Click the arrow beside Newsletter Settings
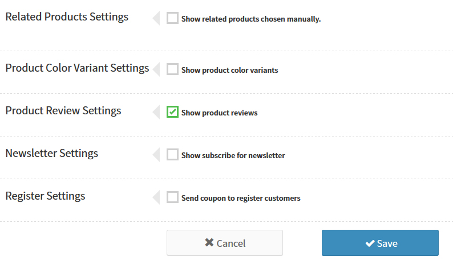 pos(156,155)
